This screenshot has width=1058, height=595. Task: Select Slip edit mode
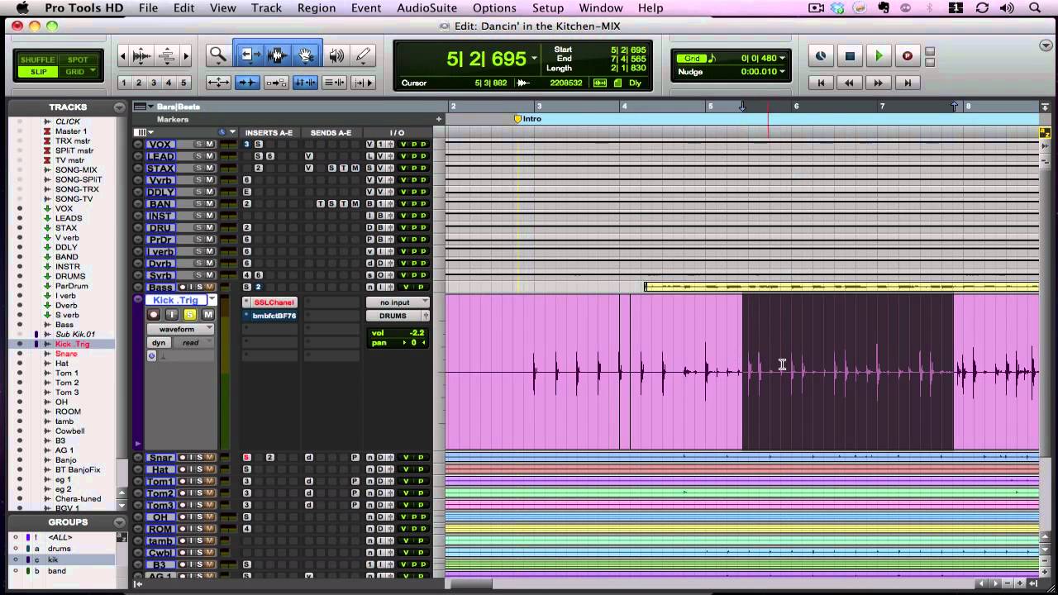(37, 72)
